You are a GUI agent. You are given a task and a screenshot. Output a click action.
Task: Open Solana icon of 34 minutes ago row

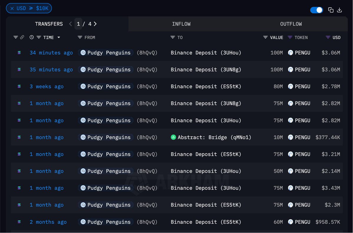coord(19,53)
